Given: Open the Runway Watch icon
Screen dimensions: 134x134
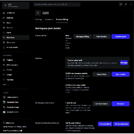Looking at the screenshot, I should tap(4, 47).
